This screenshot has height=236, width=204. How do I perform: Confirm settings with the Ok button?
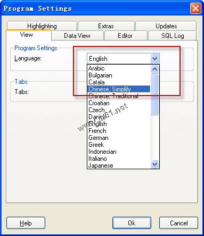pyautogui.click(x=132, y=223)
